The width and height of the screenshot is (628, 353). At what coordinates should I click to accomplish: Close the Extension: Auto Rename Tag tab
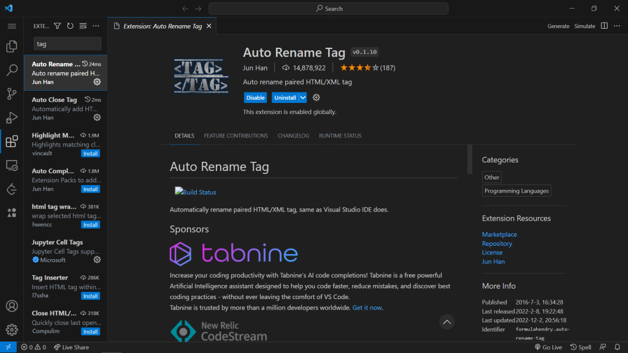click(209, 26)
